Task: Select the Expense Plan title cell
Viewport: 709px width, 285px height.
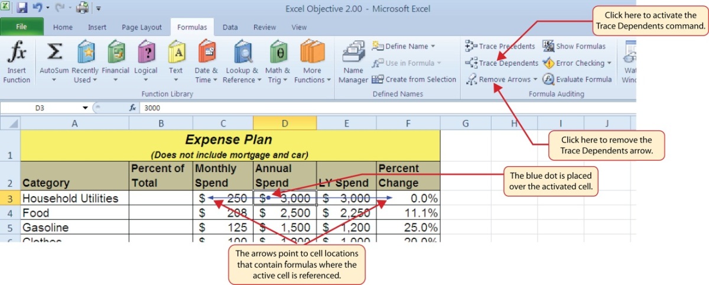Action: click(x=230, y=147)
